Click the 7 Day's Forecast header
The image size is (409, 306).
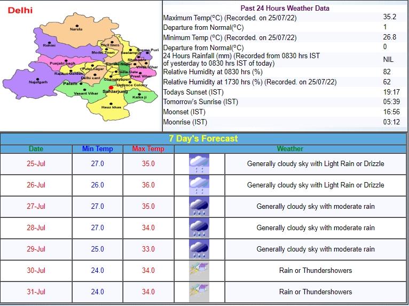[203, 138]
